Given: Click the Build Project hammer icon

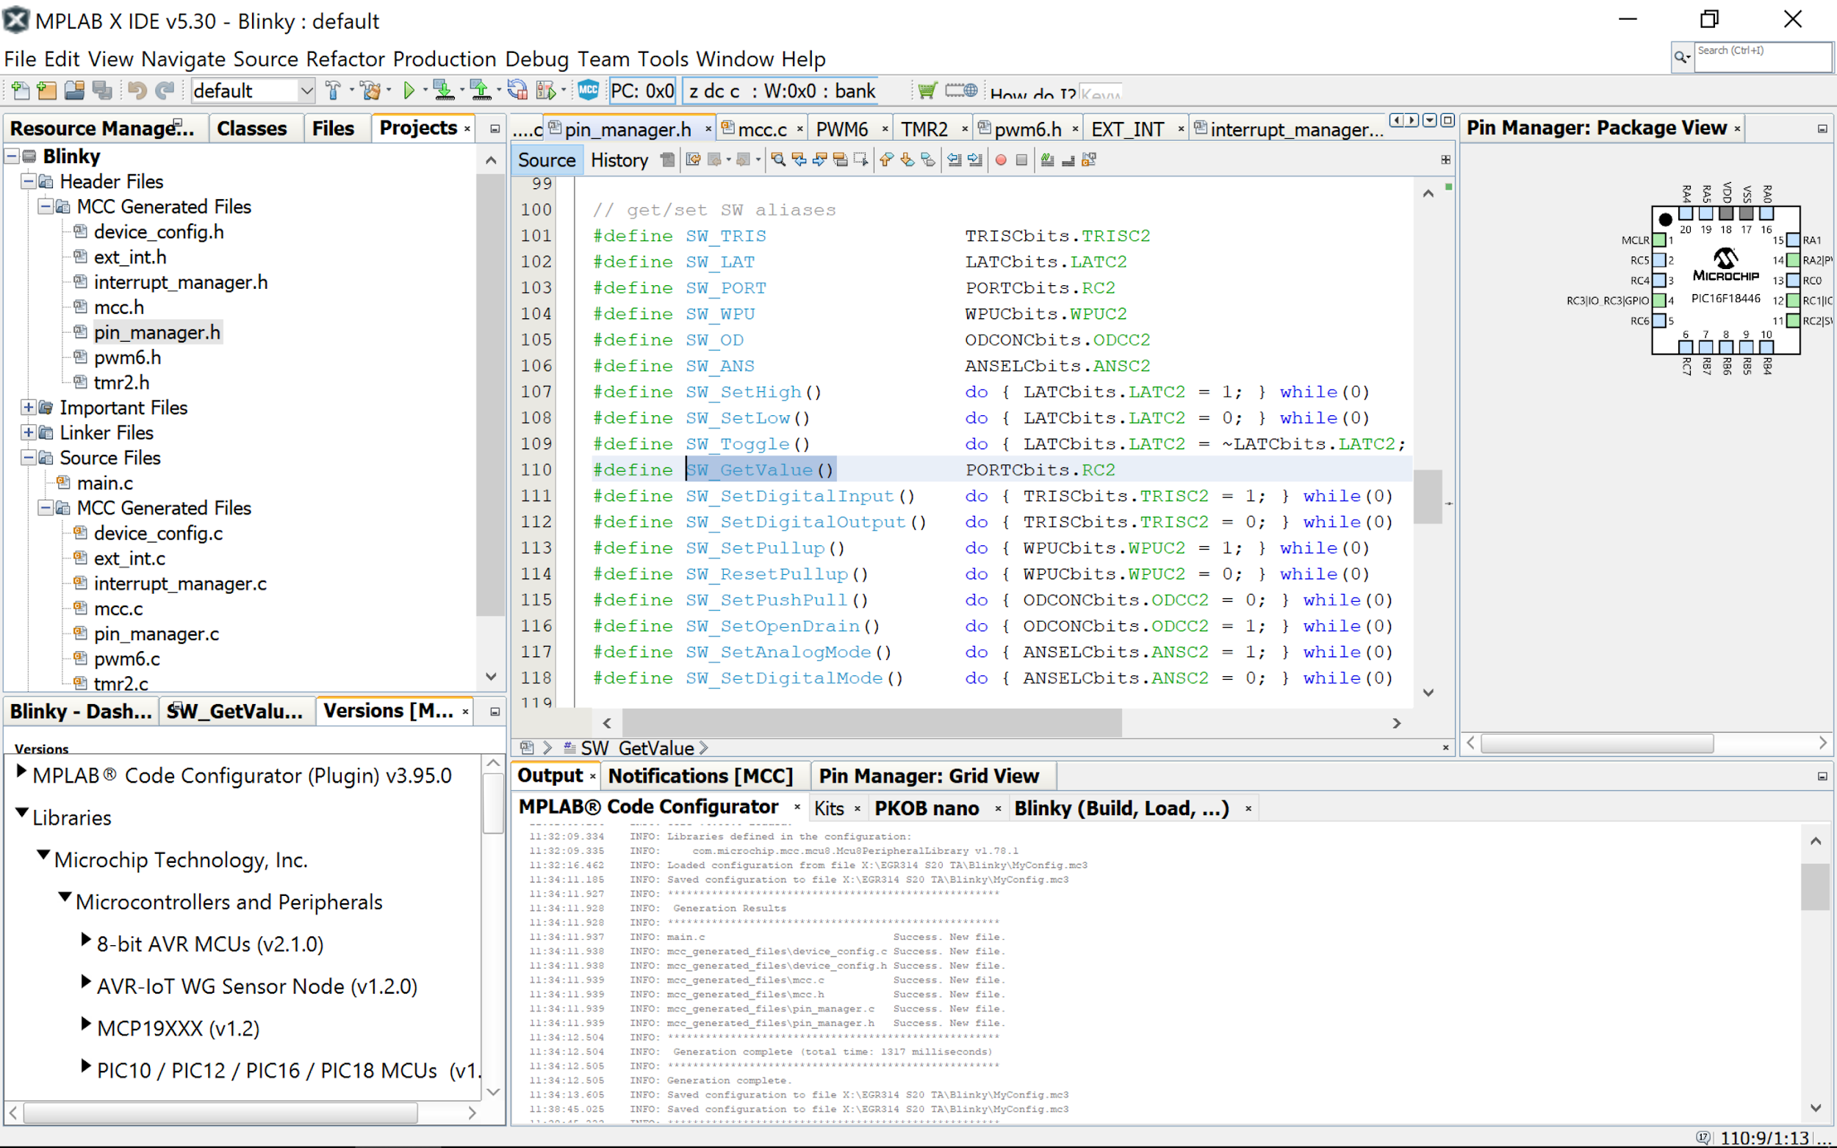Looking at the screenshot, I should pyautogui.click(x=332, y=91).
